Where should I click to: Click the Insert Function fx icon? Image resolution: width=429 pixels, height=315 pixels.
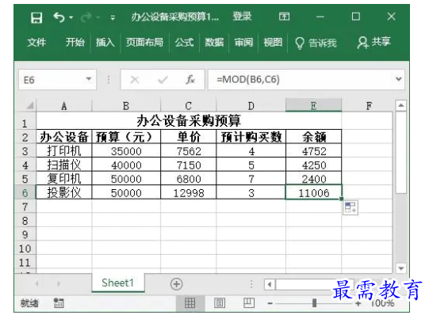[x=190, y=79]
